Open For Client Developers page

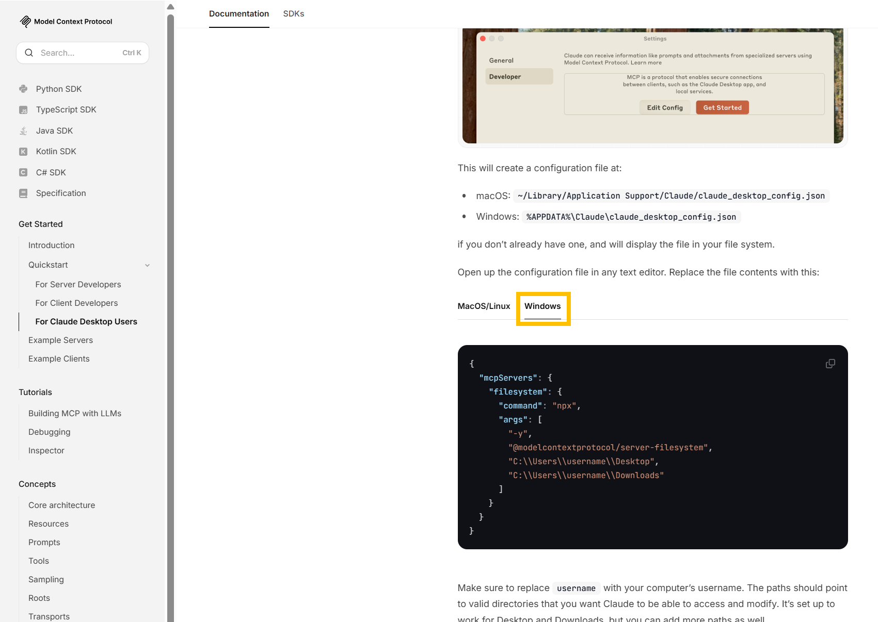click(x=76, y=303)
